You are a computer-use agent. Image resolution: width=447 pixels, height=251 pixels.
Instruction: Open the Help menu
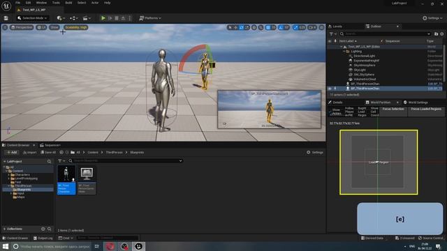[x=107, y=3]
